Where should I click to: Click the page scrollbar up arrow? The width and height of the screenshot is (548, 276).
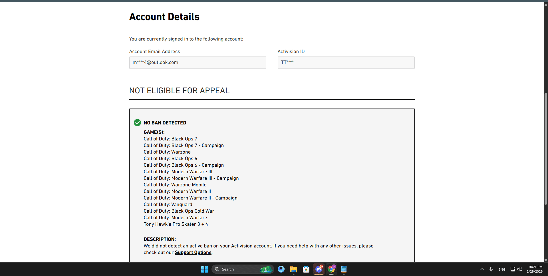coord(546,5)
